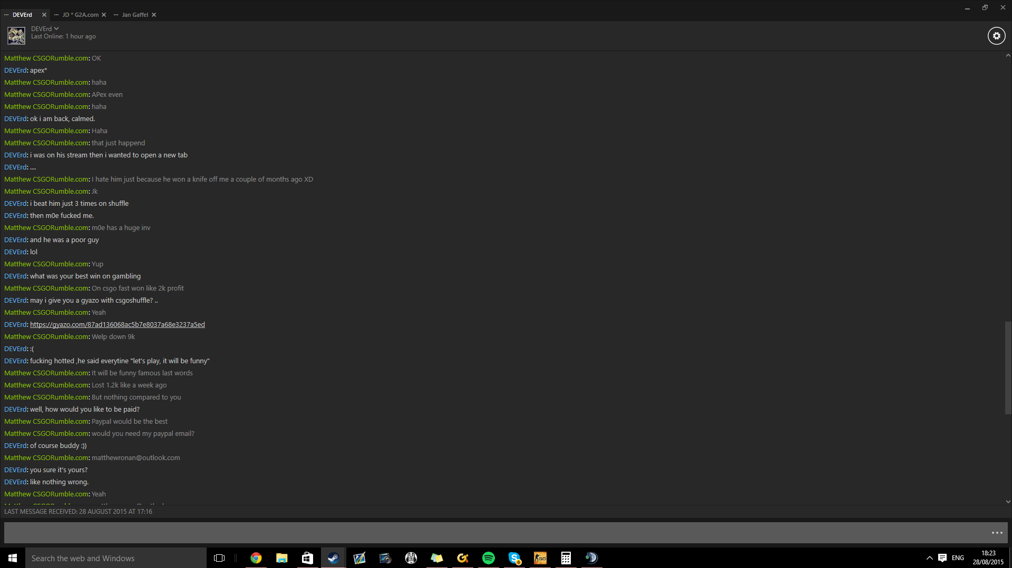
Task: Click the message 'what was your best win on gambling'
Action: click(85, 276)
